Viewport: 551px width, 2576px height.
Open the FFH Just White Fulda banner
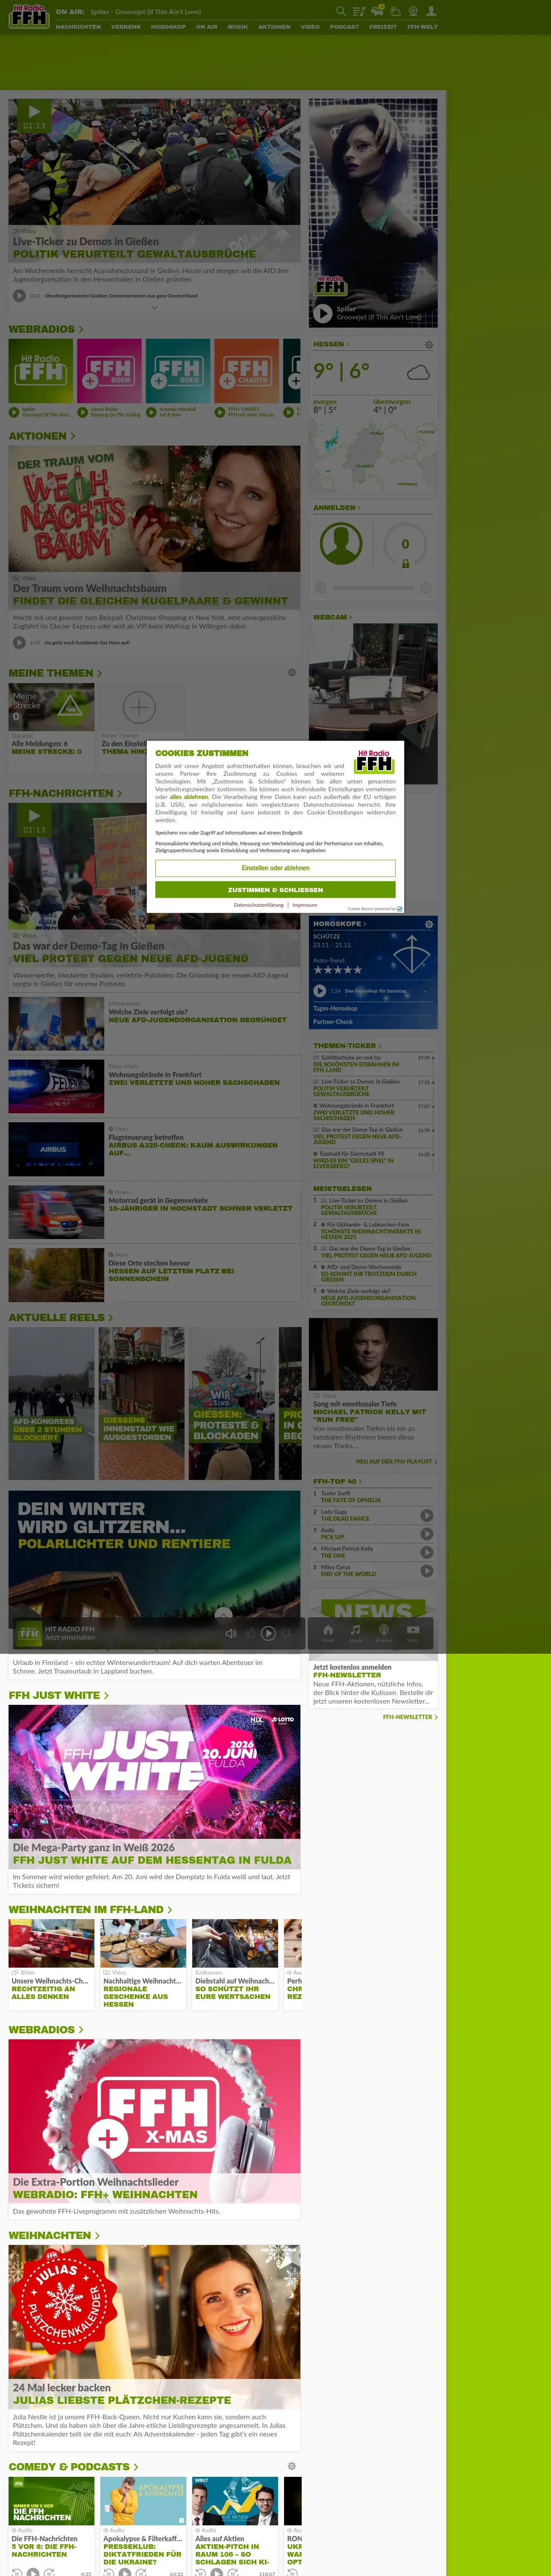154,1787
